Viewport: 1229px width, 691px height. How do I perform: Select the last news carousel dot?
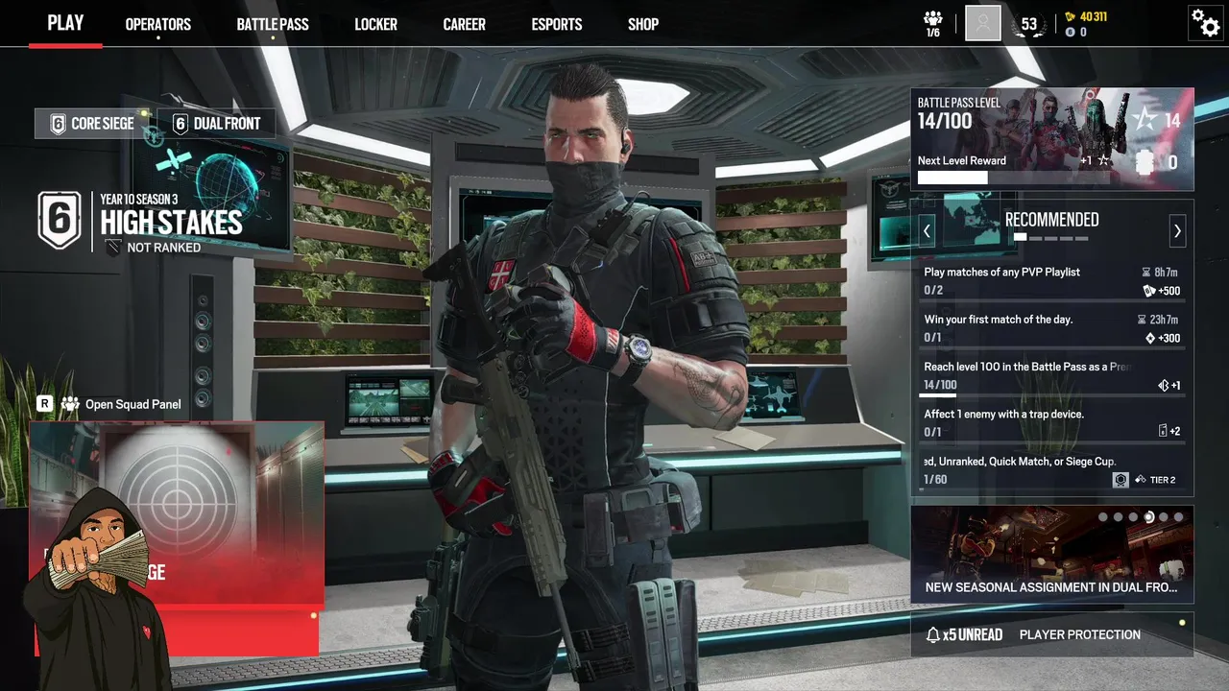(x=1179, y=517)
